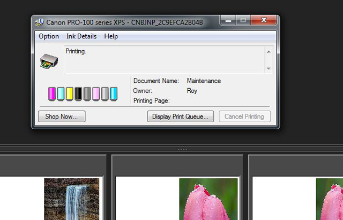Click the light pink ink cartridge icon
This screenshot has width=343, height=220.
96,95
